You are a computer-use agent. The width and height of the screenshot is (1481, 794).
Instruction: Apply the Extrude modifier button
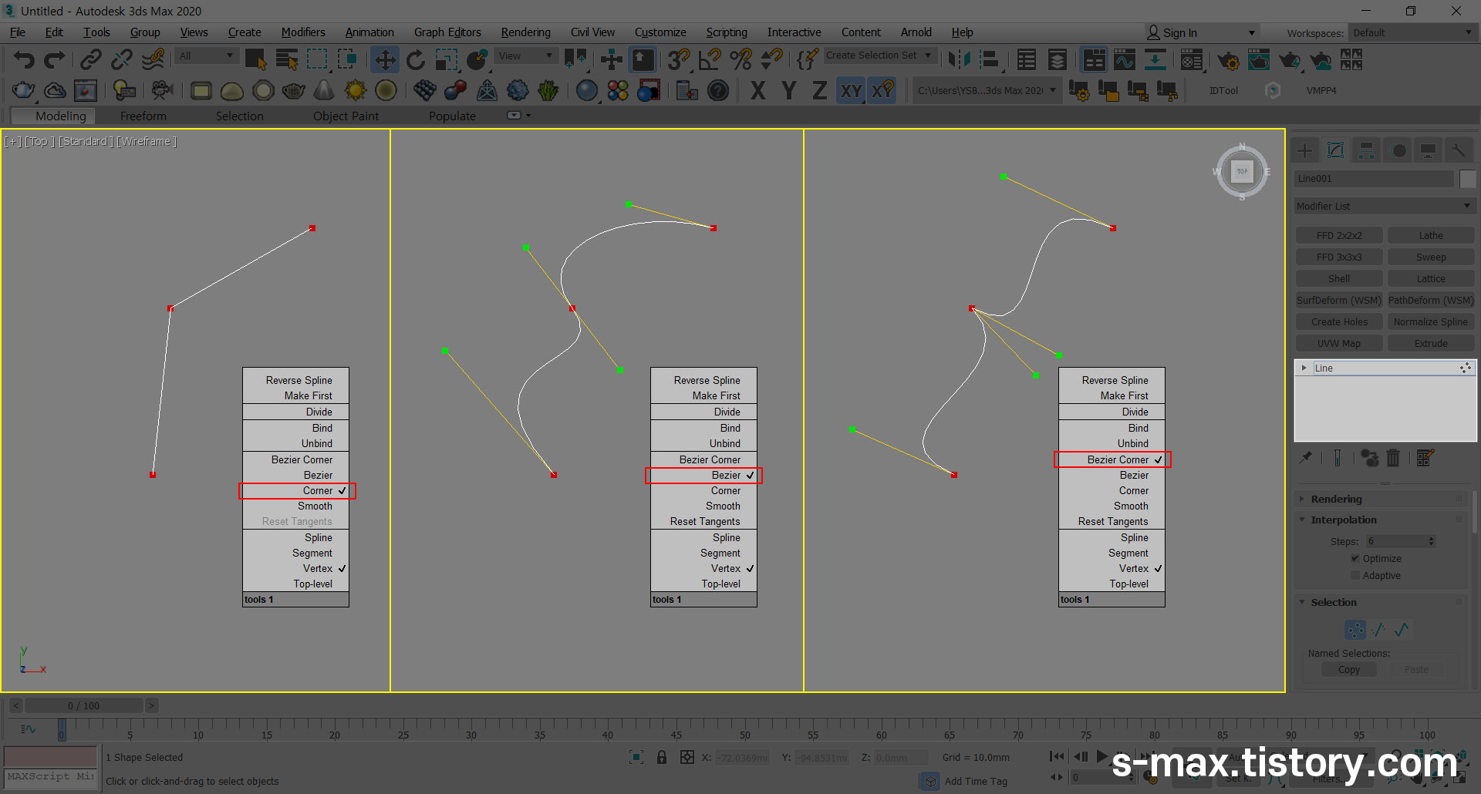pos(1431,344)
